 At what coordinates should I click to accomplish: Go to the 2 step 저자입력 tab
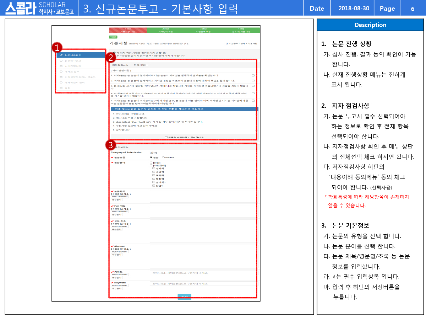(x=165, y=30)
